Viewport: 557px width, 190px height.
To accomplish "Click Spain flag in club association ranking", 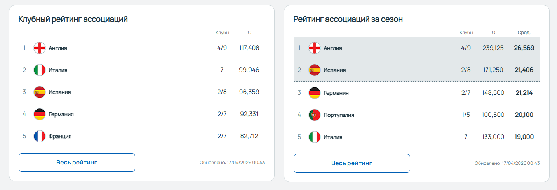I will click(x=40, y=92).
